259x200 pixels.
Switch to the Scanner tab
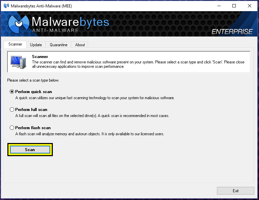point(15,45)
